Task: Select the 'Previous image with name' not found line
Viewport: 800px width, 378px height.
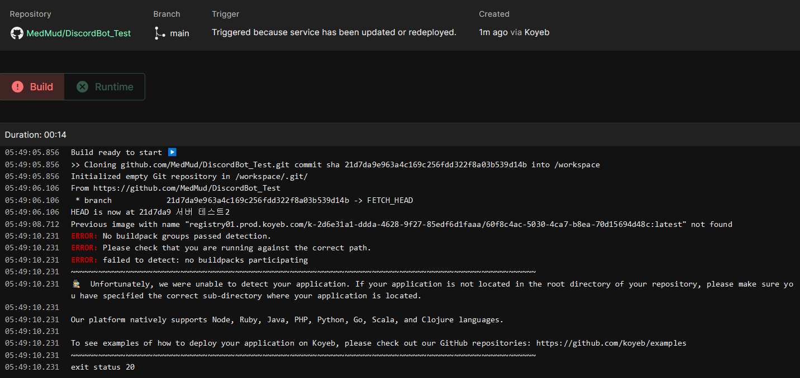Action: tap(401, 224)
